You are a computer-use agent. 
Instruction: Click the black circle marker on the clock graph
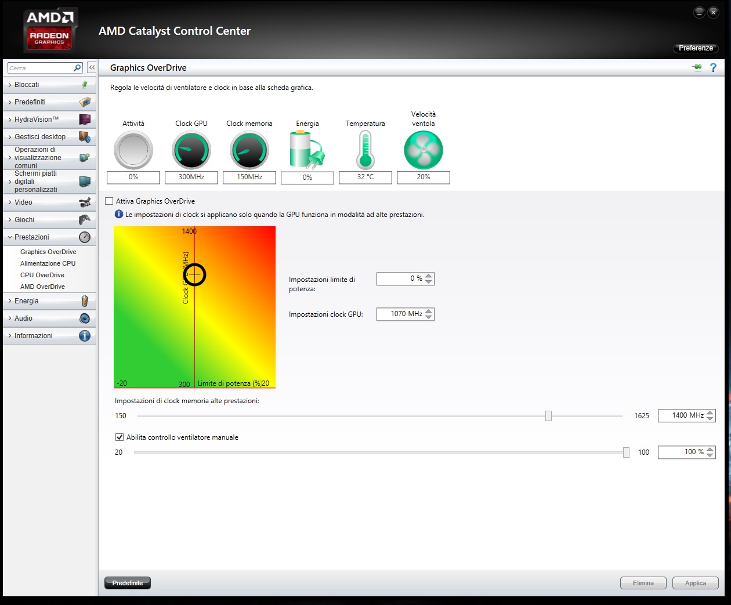pos(195,274)
